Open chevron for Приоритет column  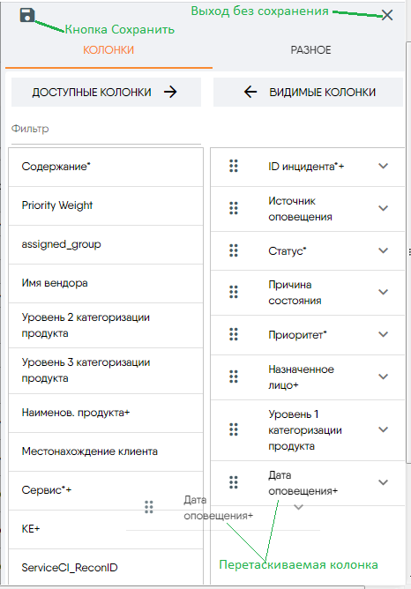click(383, 334)
